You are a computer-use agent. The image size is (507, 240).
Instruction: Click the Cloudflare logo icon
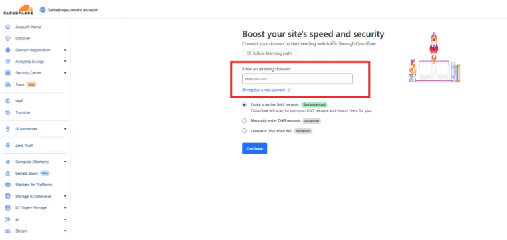(18, 10)
